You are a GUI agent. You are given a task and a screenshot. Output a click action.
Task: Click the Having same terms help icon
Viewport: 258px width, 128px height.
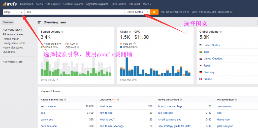point(65,100)
